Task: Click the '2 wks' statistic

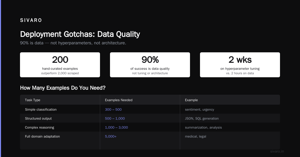Action: (x=240, y=60)
